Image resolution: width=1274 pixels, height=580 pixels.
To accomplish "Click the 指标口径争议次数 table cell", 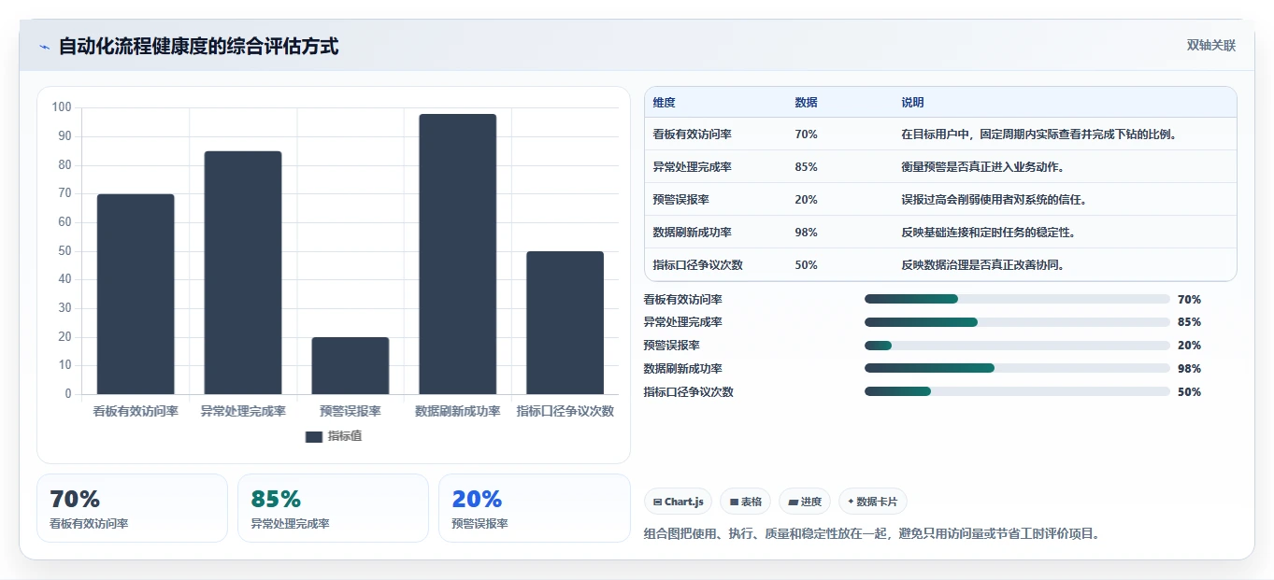I will pyautogui.click(x=698, y=265).
